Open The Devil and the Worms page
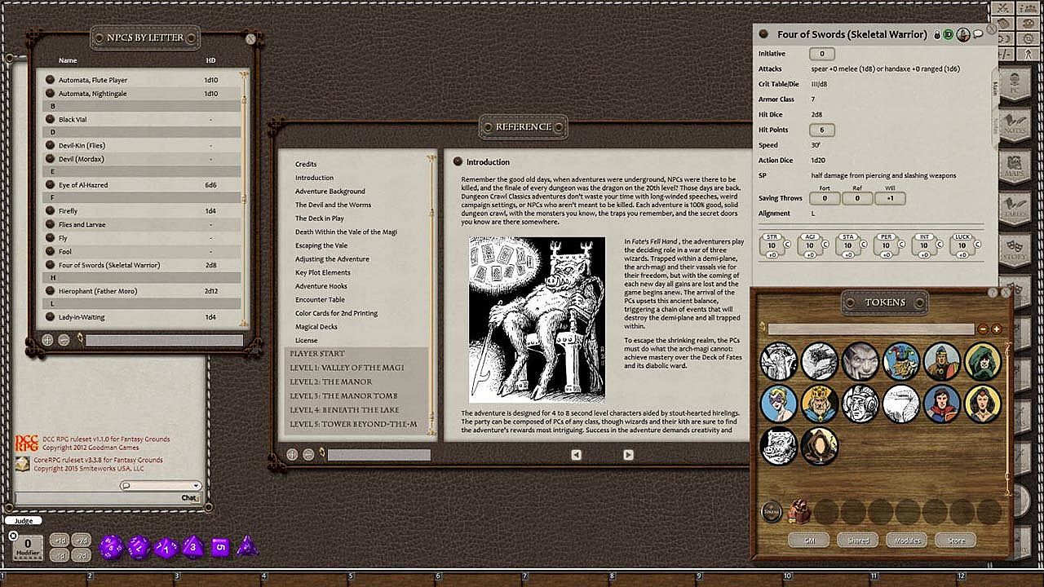 pyautogui.click(x=333, y=205)
